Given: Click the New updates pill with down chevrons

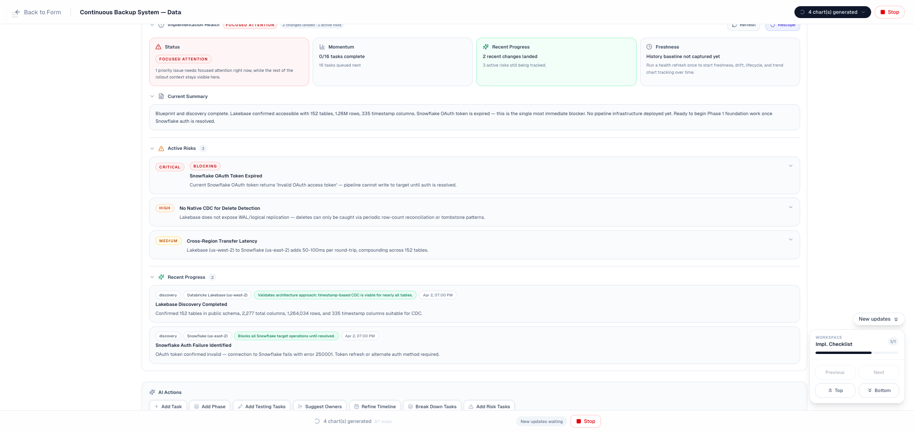Looking at the screenshot, I should 878,319.
